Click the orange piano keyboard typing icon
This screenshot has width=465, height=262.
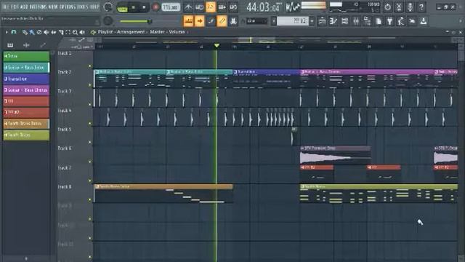coord(188,21)
